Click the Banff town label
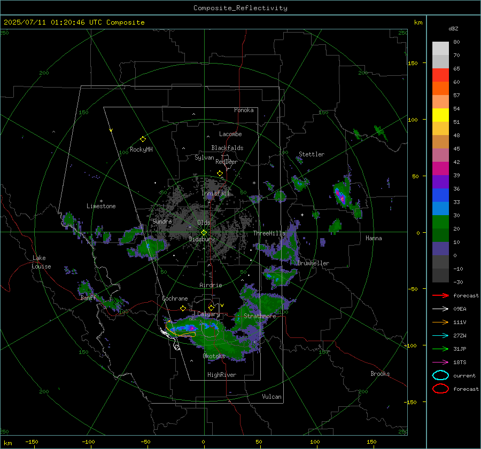Image resolution: width=481 pixels, height=449 pixels. [88, 298]
